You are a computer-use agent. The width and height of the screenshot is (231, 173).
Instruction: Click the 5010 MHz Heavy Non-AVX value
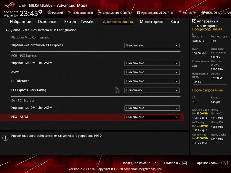(x=217, y=118)
